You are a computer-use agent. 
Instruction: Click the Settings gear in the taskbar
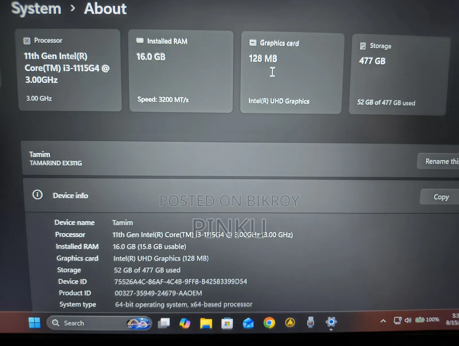(x=331, y=322)
